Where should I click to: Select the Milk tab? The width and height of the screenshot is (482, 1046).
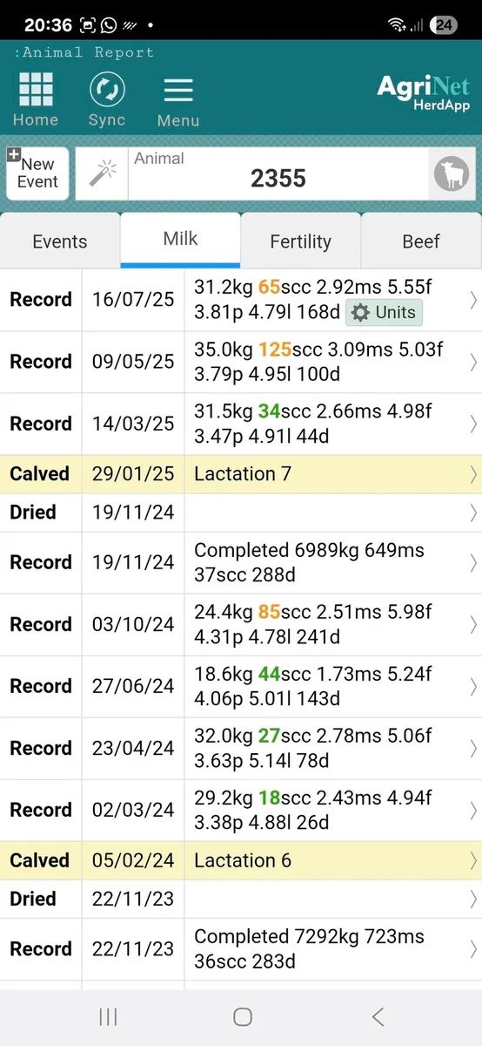coord(180,239)
